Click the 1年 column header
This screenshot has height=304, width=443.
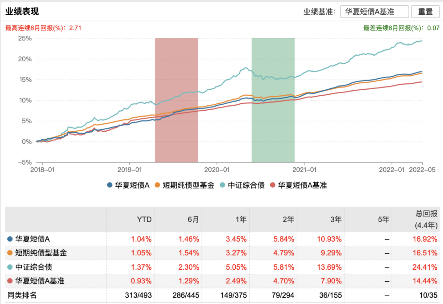[241, 220]
